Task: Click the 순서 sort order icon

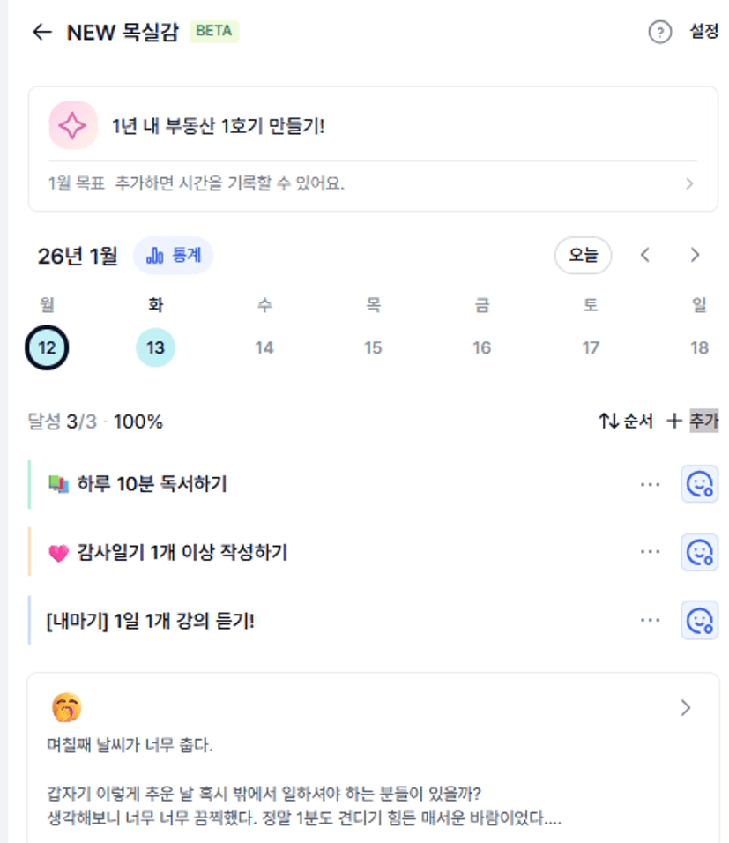Action: [x=609, y=421]
